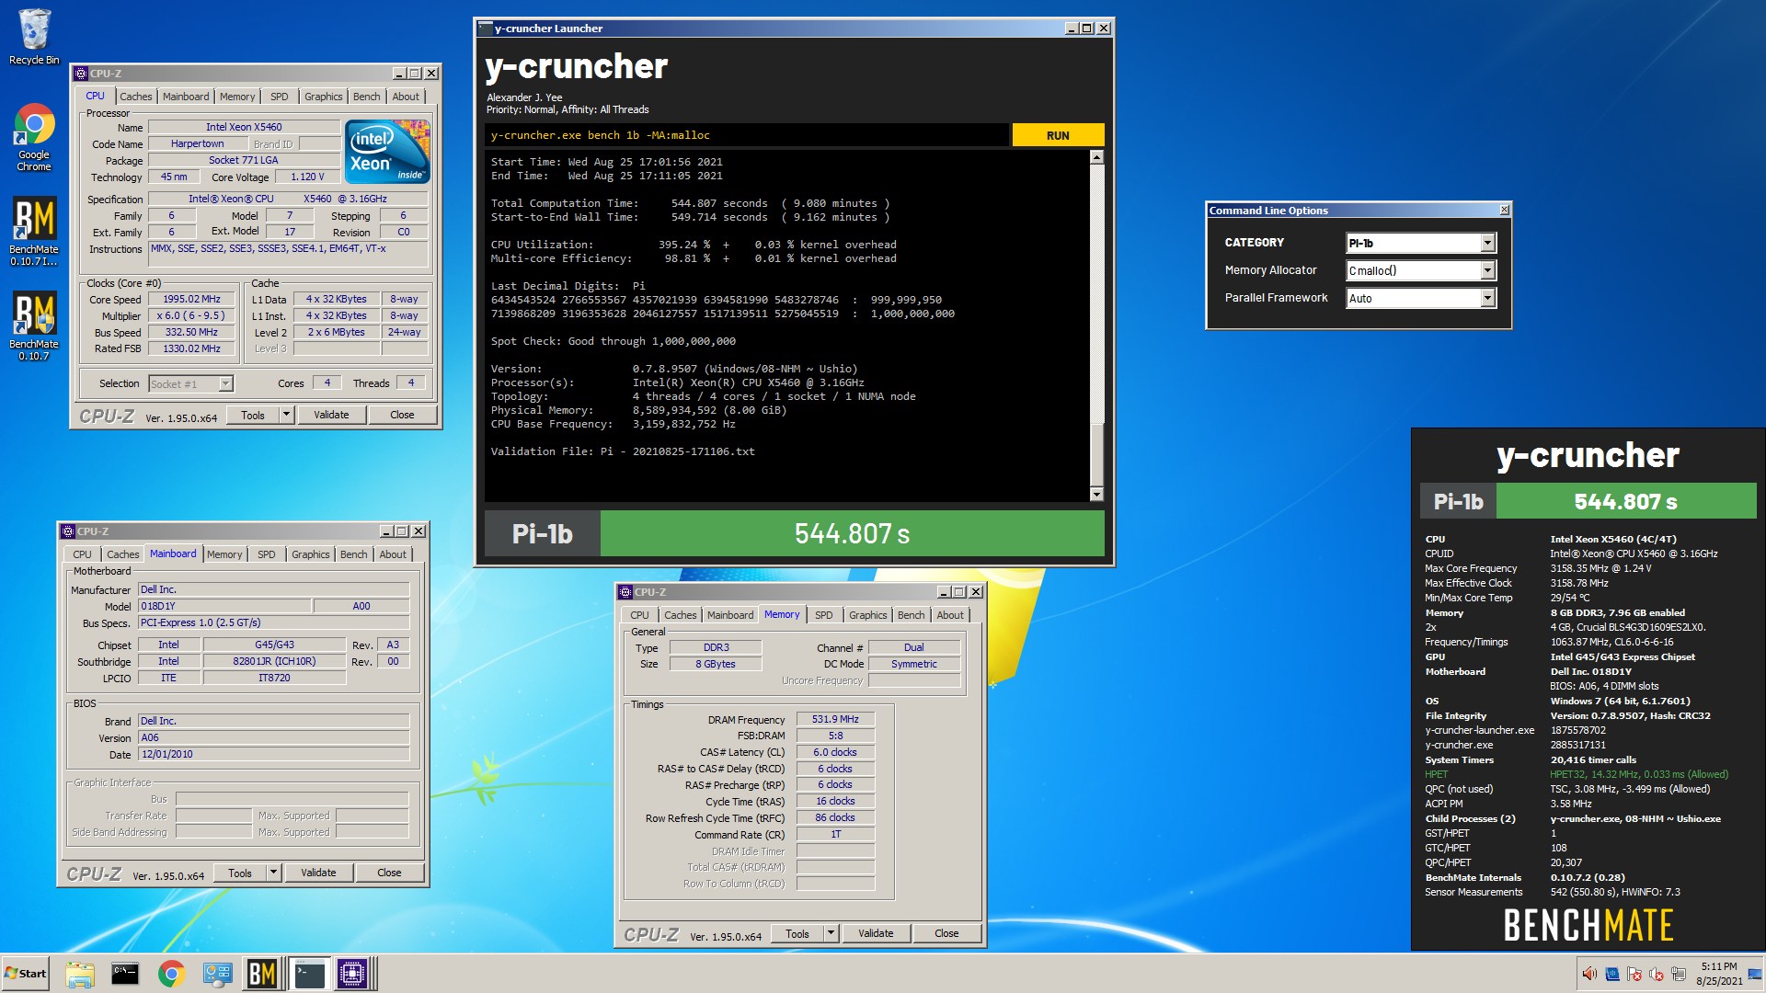
Task: Open About tab in the Memory window
Action: click(950, 615)
